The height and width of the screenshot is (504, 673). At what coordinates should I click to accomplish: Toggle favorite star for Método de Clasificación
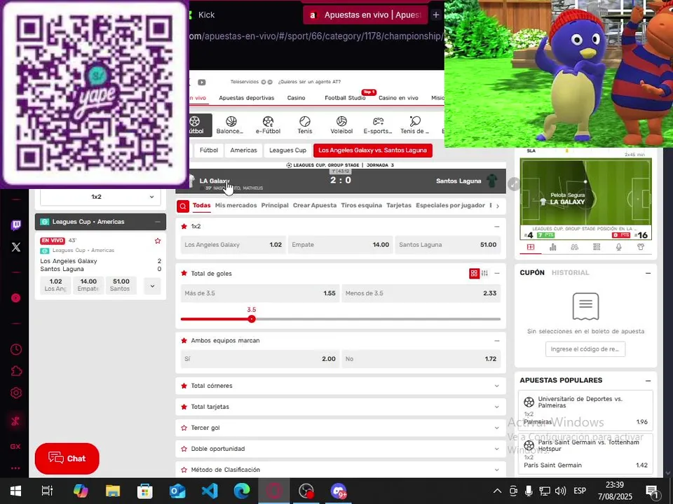184,470
